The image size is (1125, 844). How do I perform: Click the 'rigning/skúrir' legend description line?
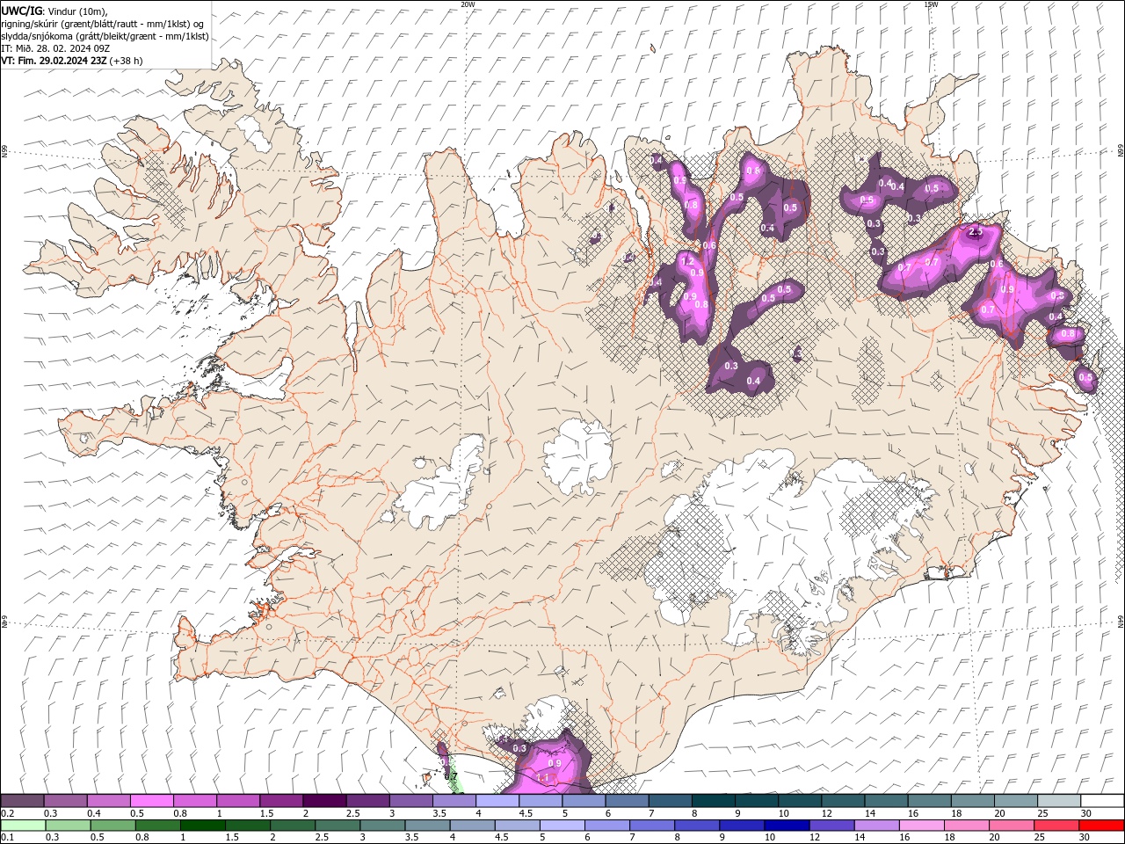[x=103, y=24]
